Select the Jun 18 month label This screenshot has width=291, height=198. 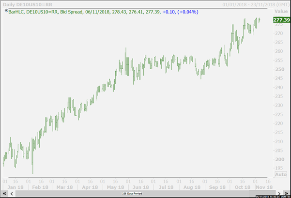[141, 187]
